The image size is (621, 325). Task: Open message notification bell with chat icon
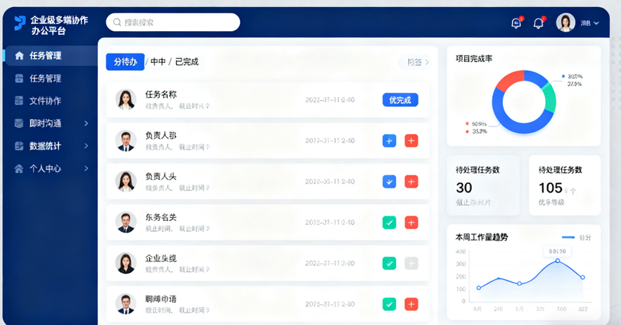[x=516, y=23]
